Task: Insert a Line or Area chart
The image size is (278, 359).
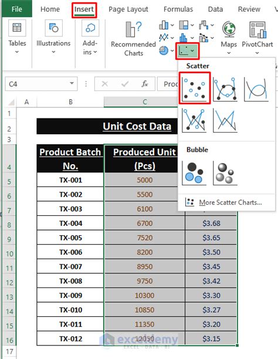Action: point(164,38)
